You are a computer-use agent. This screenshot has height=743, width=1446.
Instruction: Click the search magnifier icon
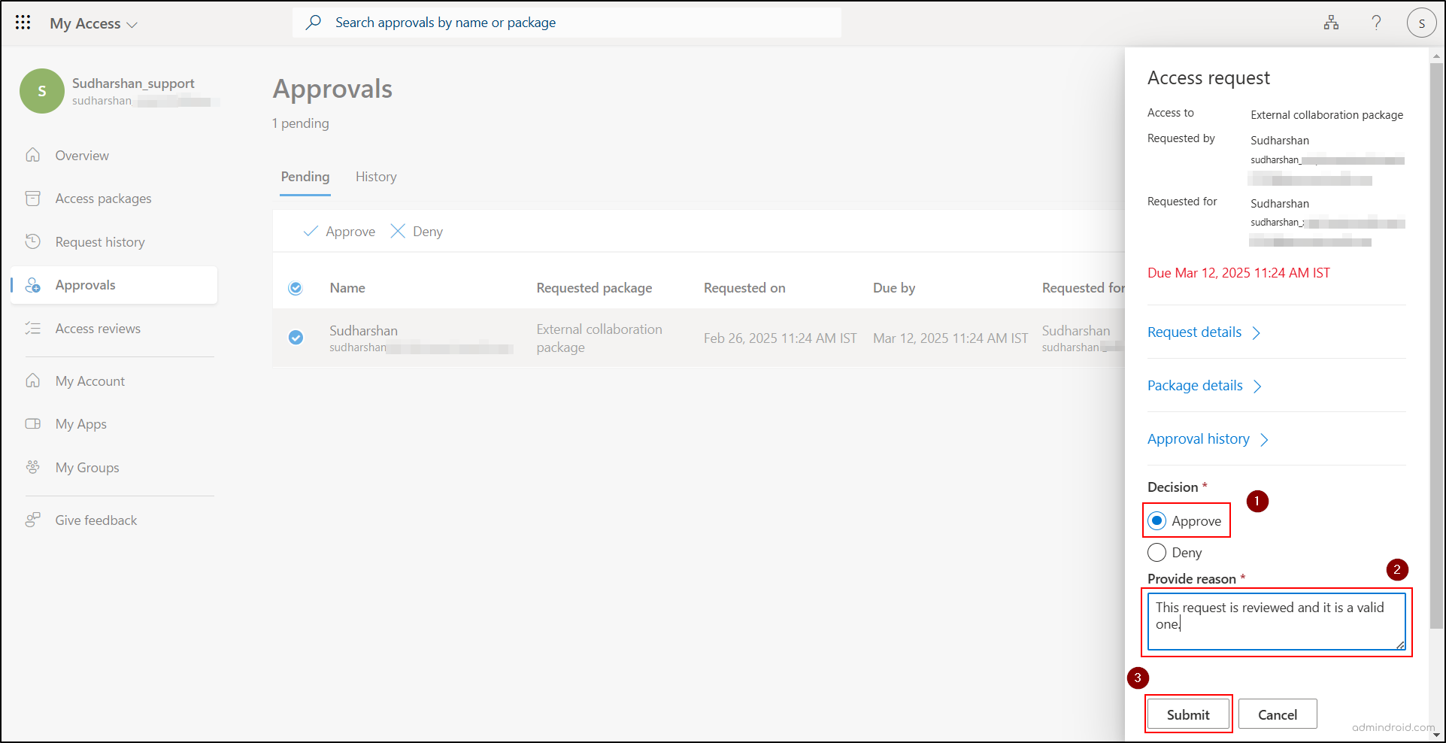314,23
